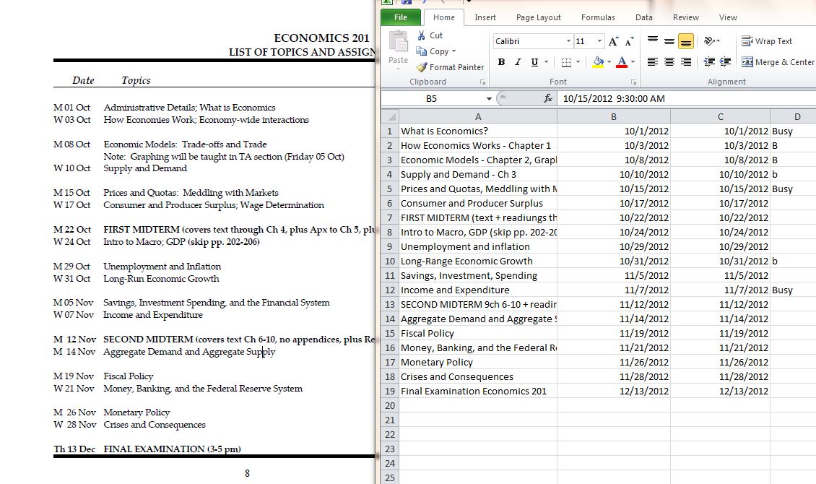816x484 pixels.
Task: Open the Borders dropdown arrow
Action: (x=578, y=62)
